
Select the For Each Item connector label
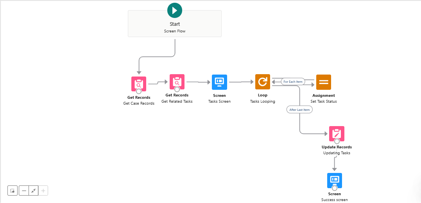293,82
